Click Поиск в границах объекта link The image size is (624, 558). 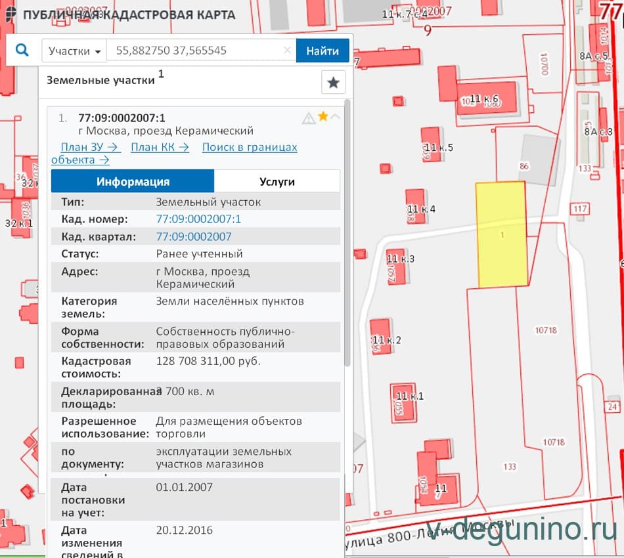click(x=249, y=147)
